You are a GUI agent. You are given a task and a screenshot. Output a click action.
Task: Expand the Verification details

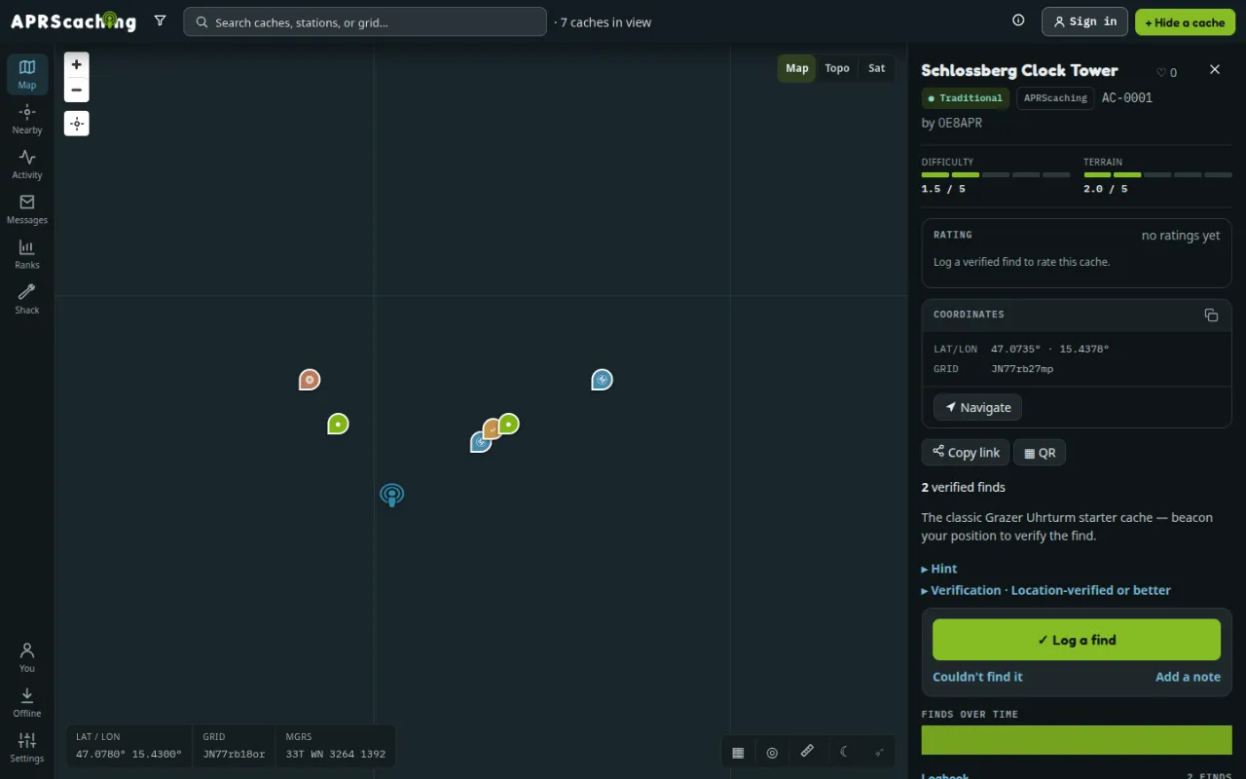(x=1045, y=590)
